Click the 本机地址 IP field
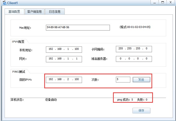Viewport: 176px width, 121px height. (64, 49)
